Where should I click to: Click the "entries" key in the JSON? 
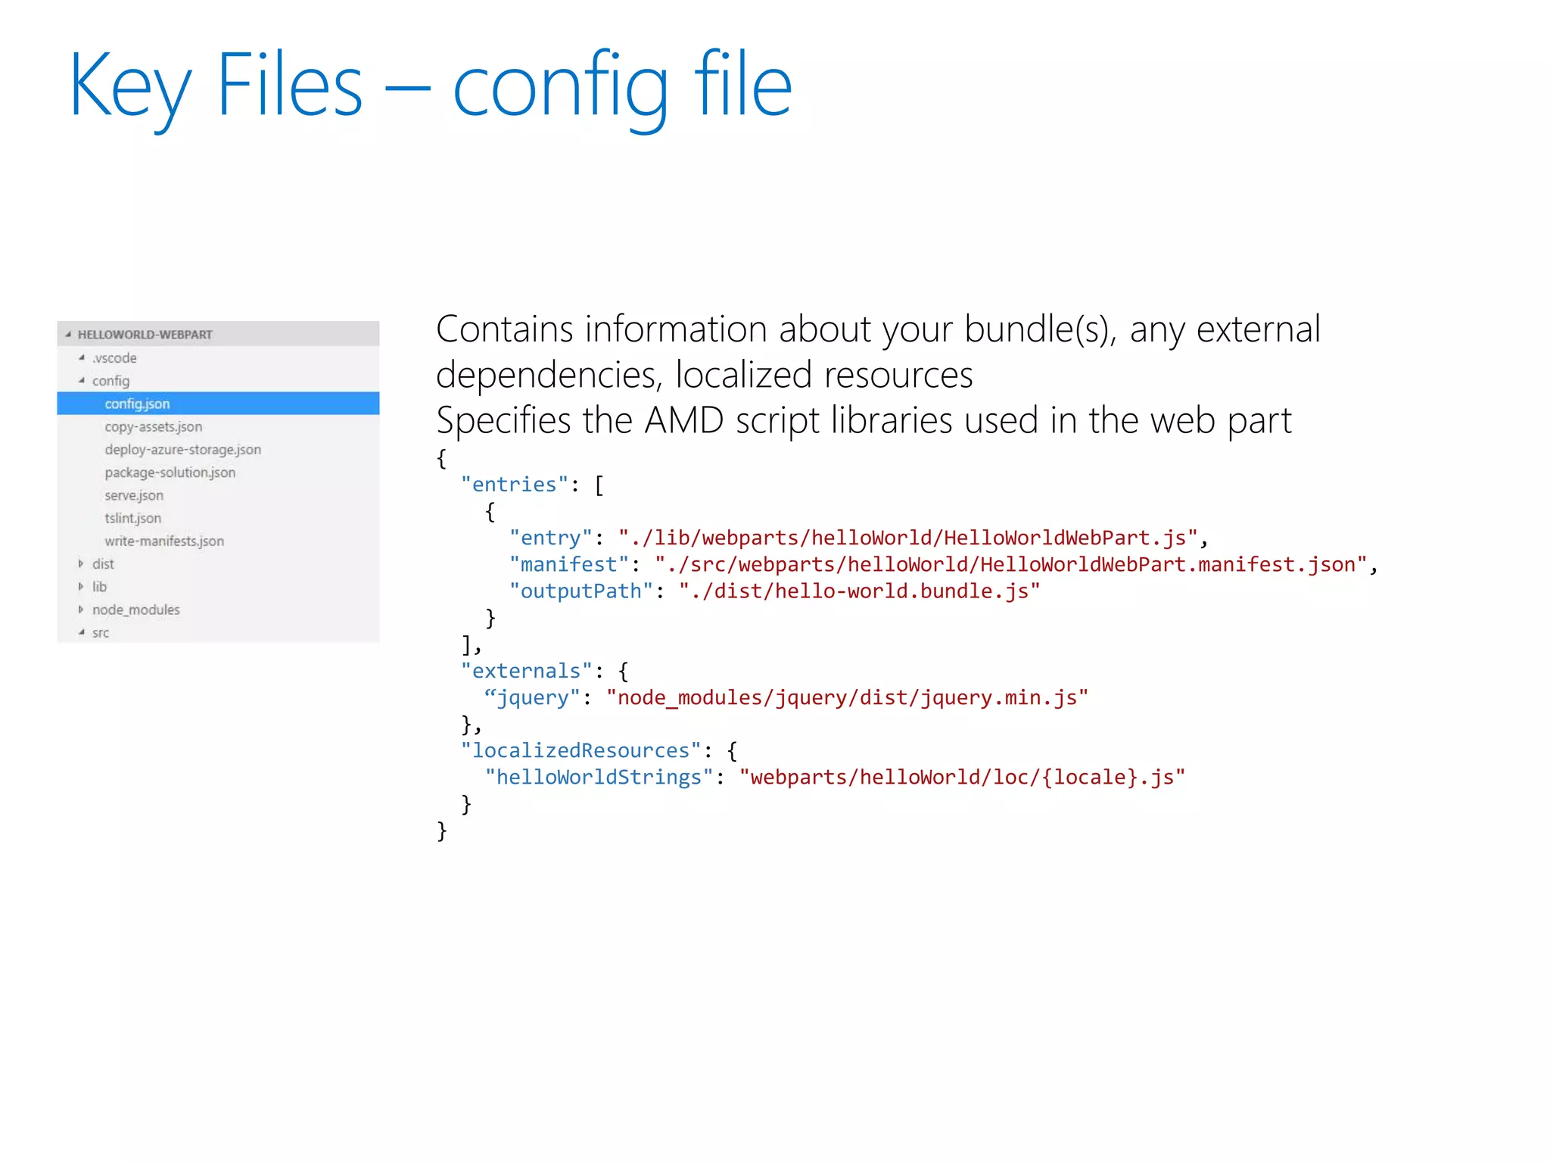pyautogui.click(x=515, y=485)
